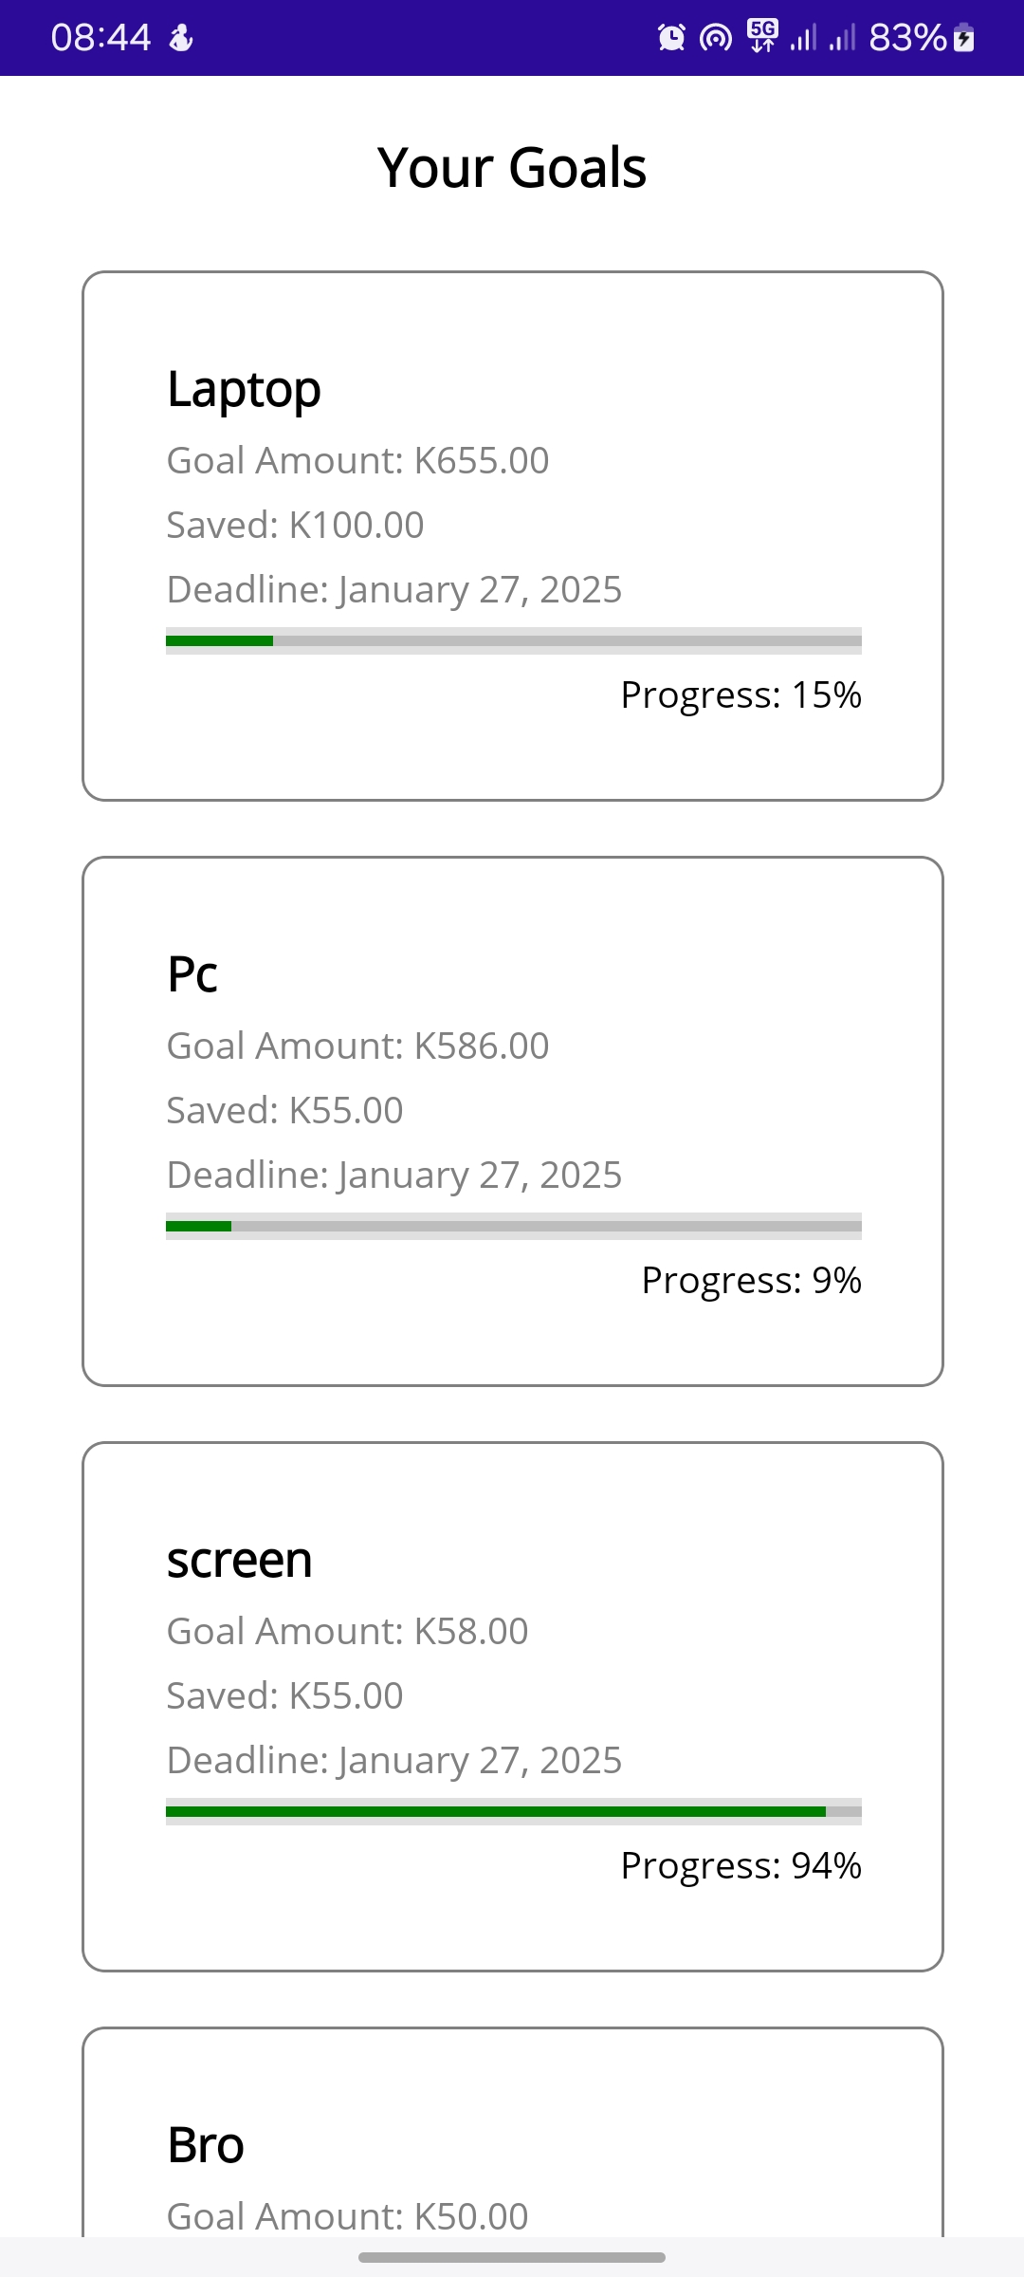Tap the small icon beside the 08:44 clock
The height and width of the screenshot is (2277, 1024).
click(180, 38)
